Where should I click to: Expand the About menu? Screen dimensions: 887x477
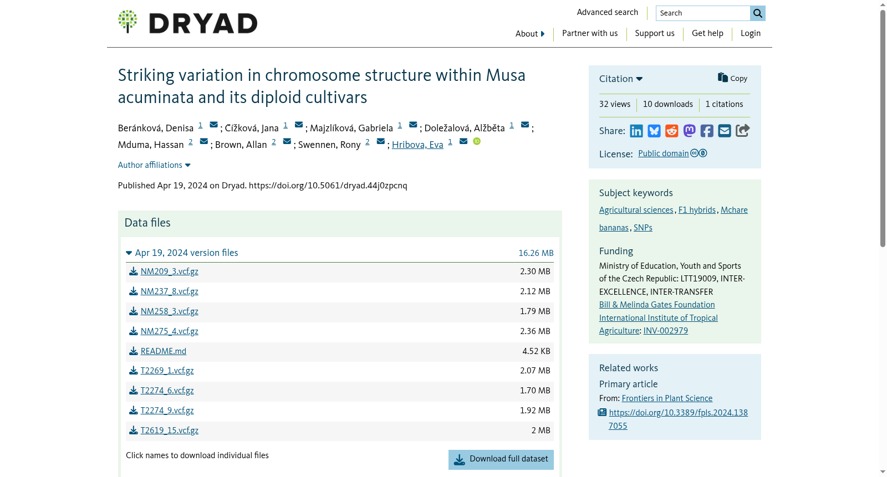click(530, 34)
